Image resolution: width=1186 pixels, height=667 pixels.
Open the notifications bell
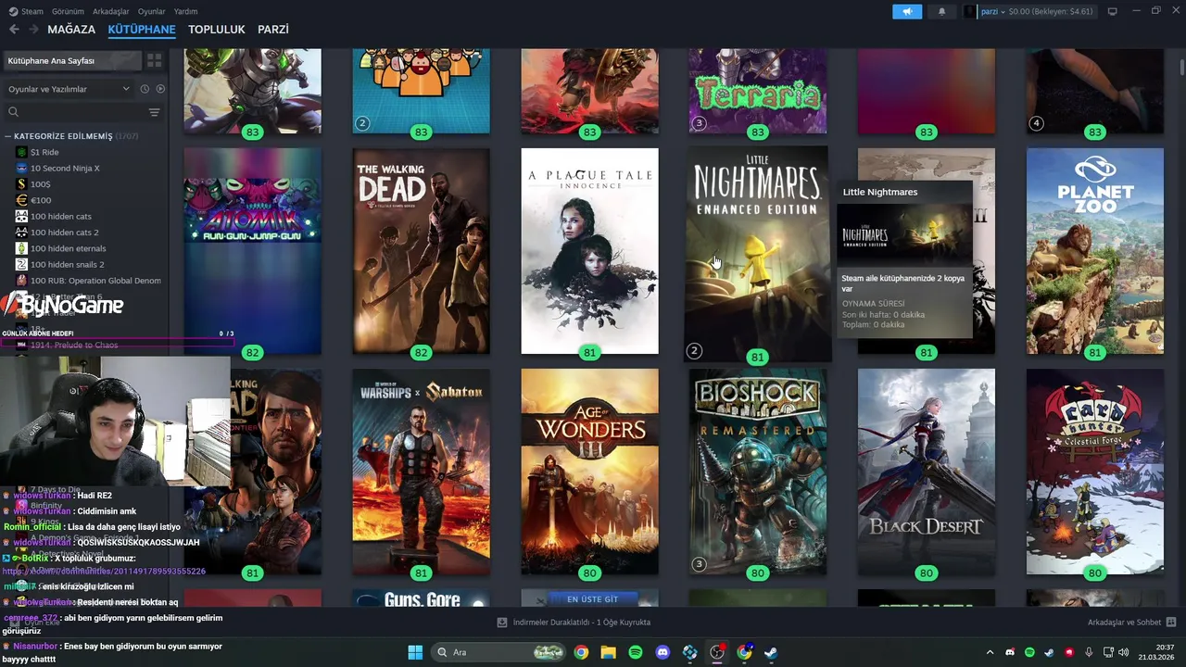tap(942, 11)
